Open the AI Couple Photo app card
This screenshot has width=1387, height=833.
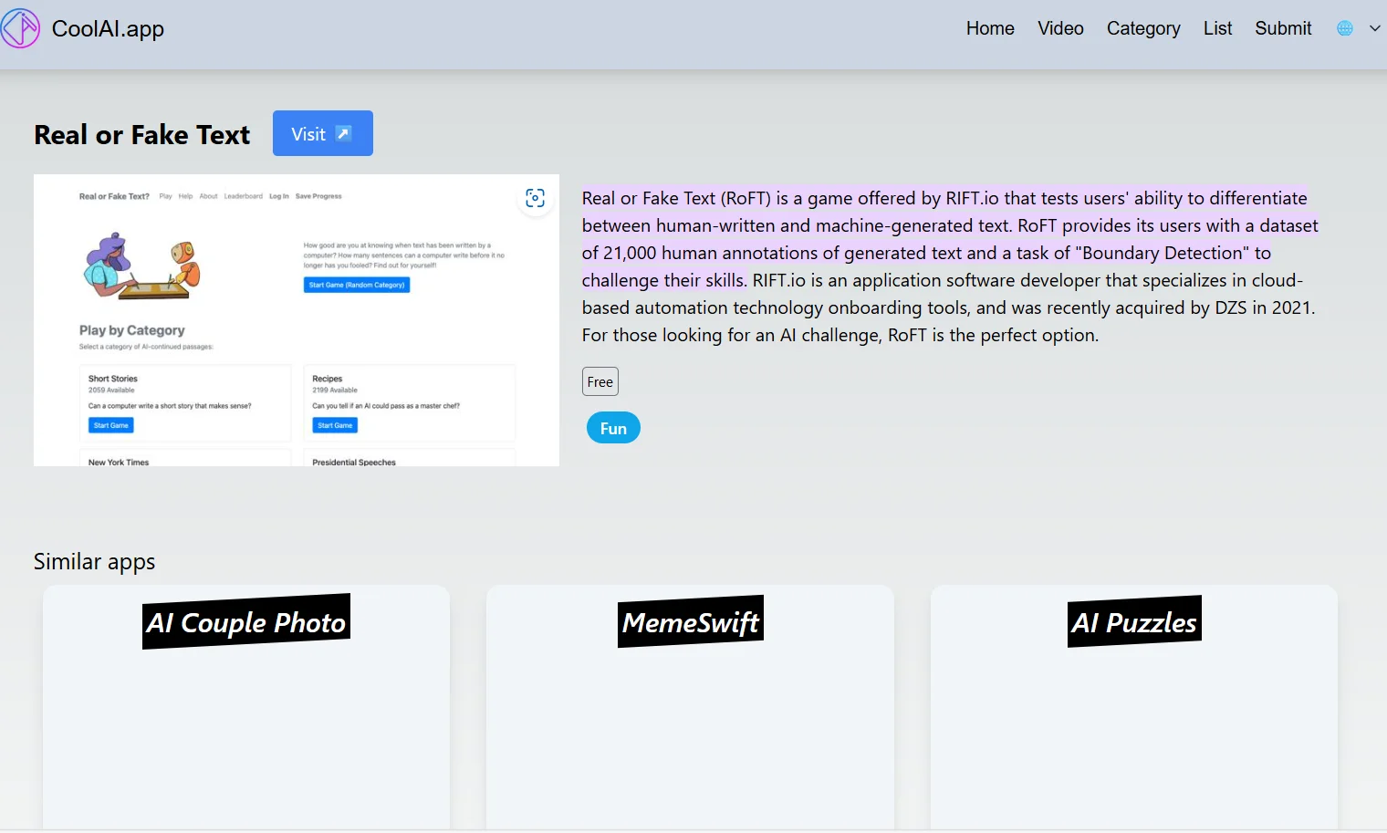coord(245,706)
